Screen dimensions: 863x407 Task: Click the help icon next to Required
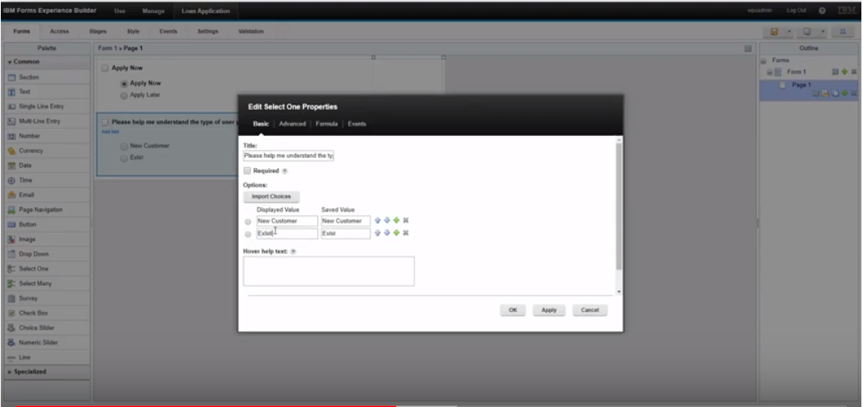pos(285,171)
